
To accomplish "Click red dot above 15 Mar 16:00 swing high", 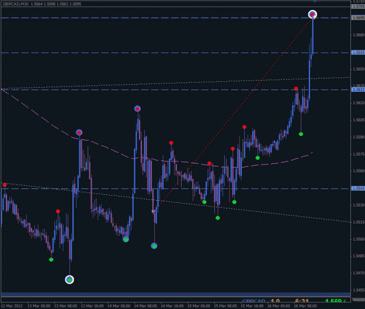I will pos(244,127).
